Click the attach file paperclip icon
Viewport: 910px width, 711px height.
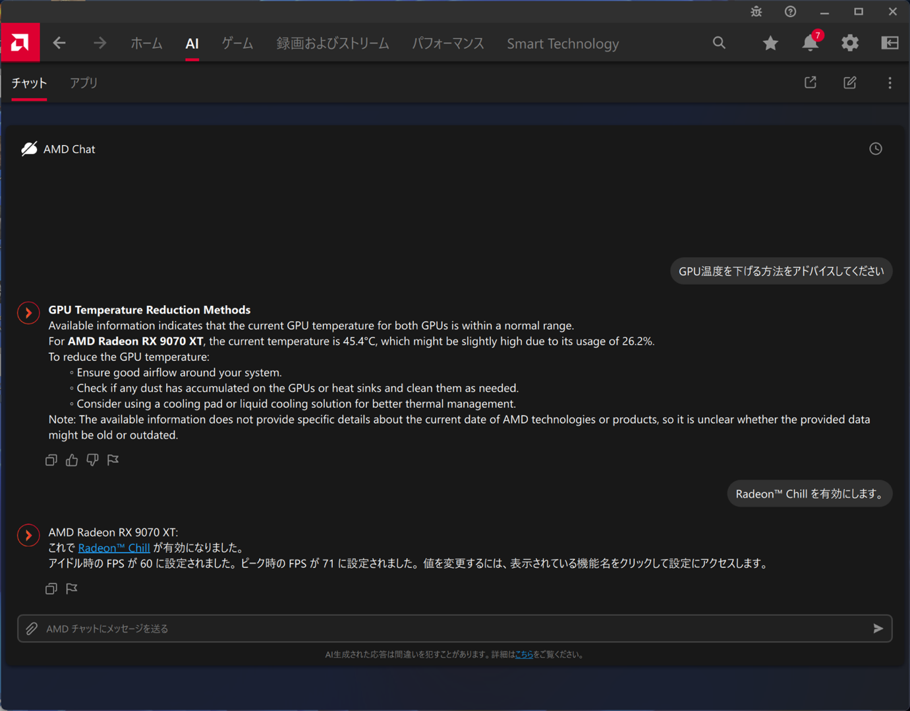point(32,629)
